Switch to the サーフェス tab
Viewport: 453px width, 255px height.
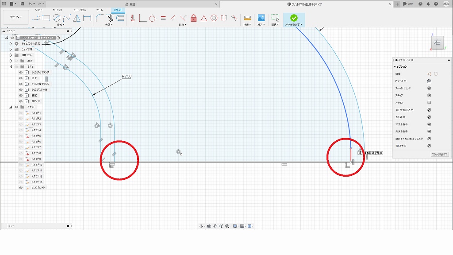[x=57, y=9]
